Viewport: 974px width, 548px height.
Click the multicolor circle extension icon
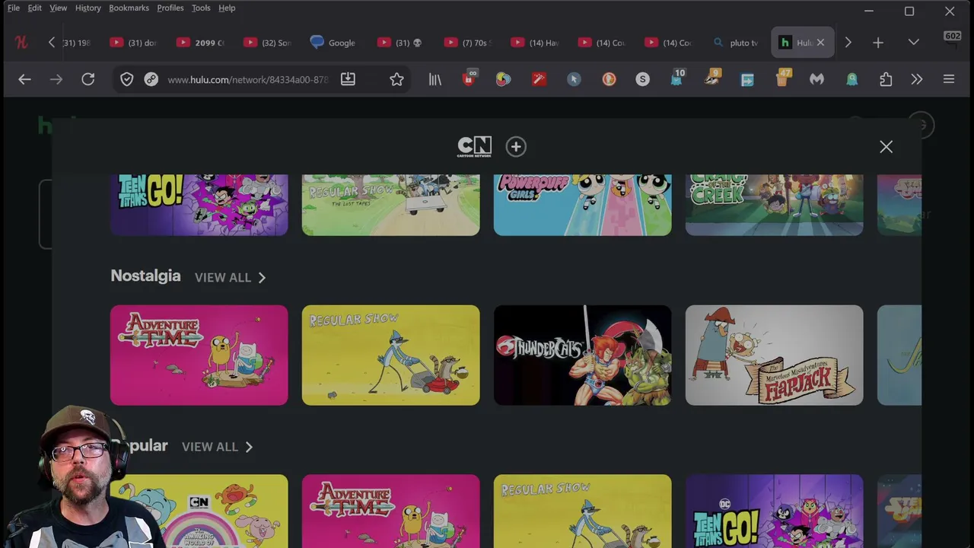(503, 79)
